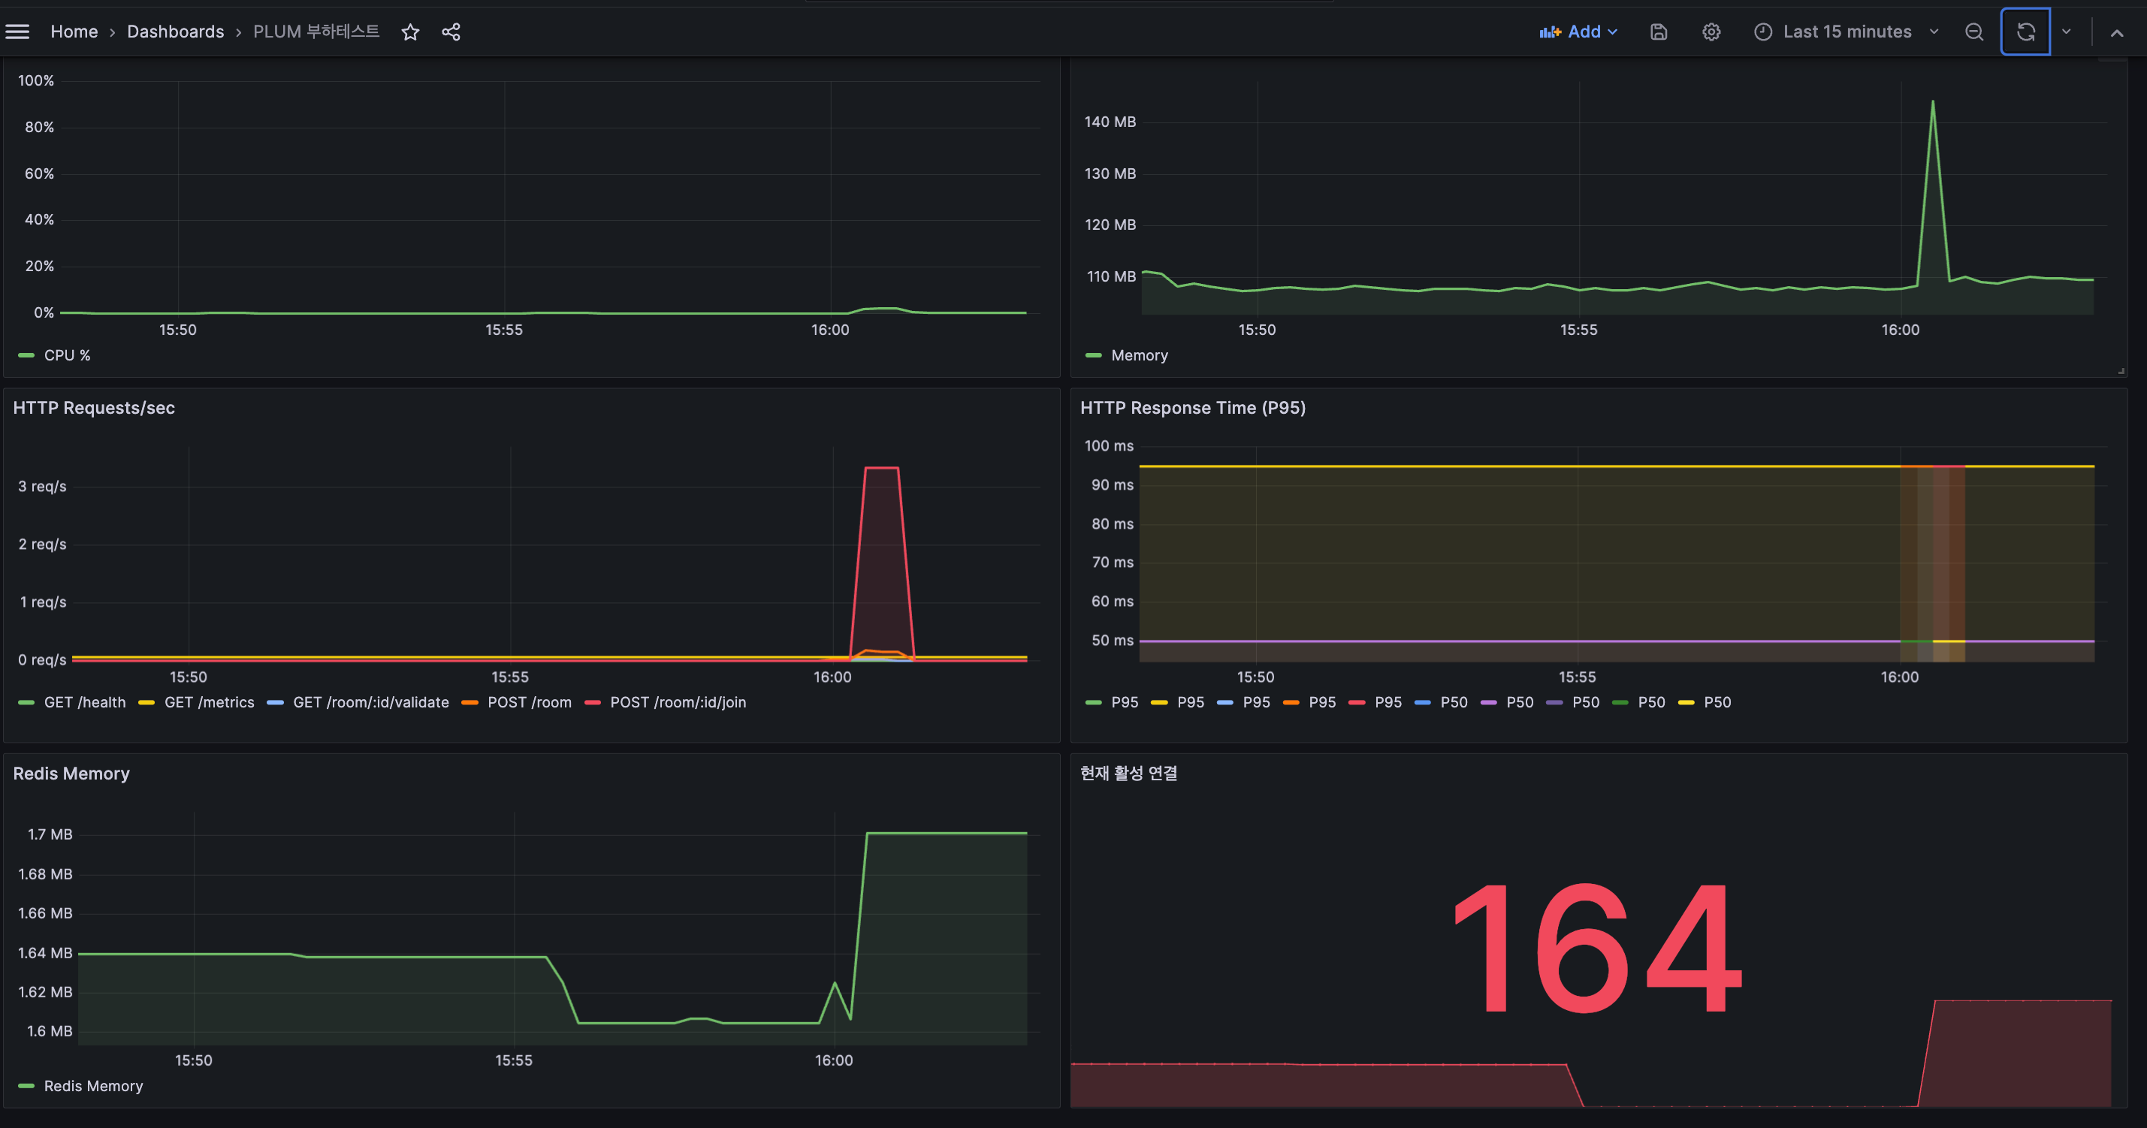The image size is (2147, 1128).
Task: Open the hamburger navigation menu
Action: point(17,32)
